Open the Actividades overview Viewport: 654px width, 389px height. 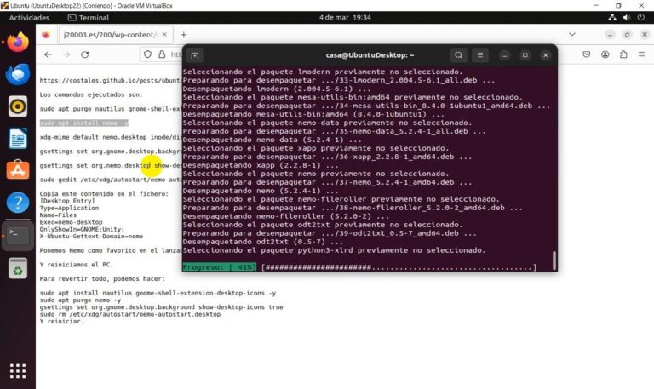[x=29, y=18]
